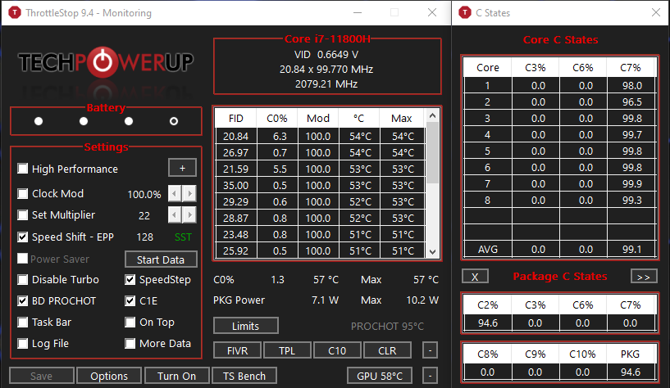Click the C0% column header in core table
The image size is (670, 388).
(277, 118)
